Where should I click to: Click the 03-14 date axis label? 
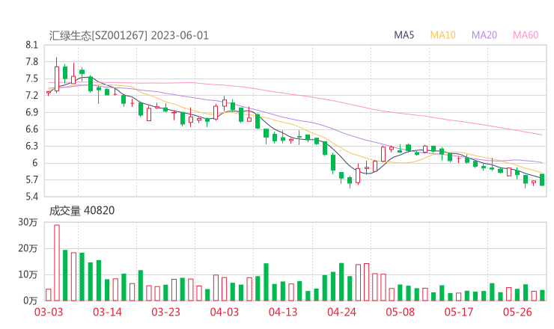pyautogui.click(x=107, y=312)
